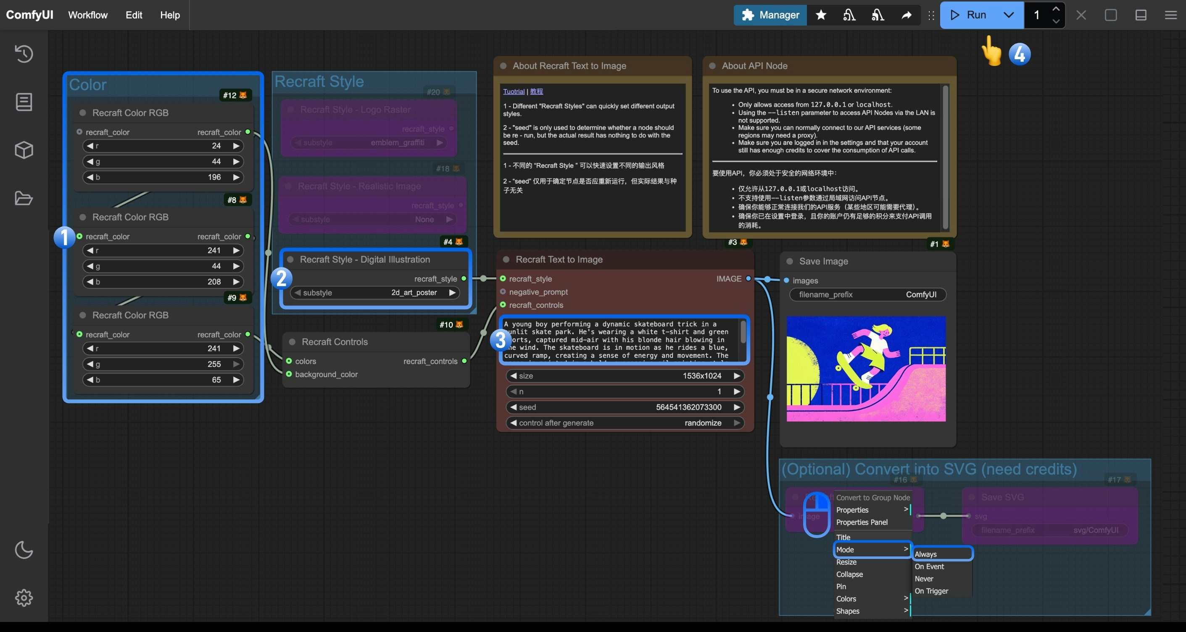Screen dimensions: 1186x632
Task: Open workflow history with the clock icon
Action: 24,54
